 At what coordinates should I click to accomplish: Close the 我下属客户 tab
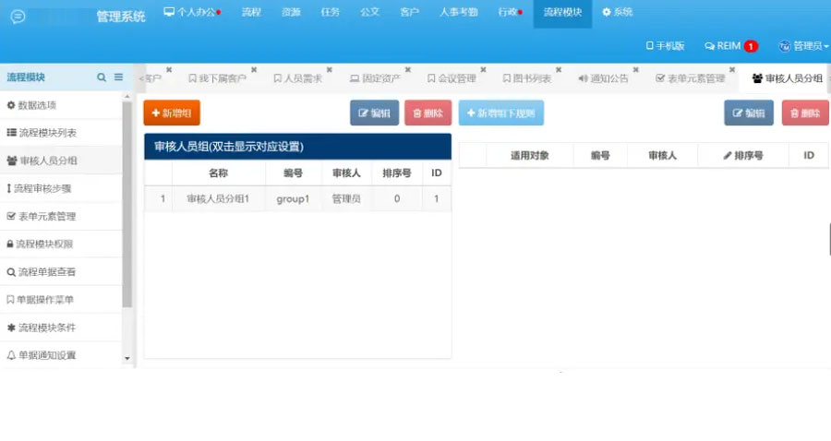pos(254,70)
